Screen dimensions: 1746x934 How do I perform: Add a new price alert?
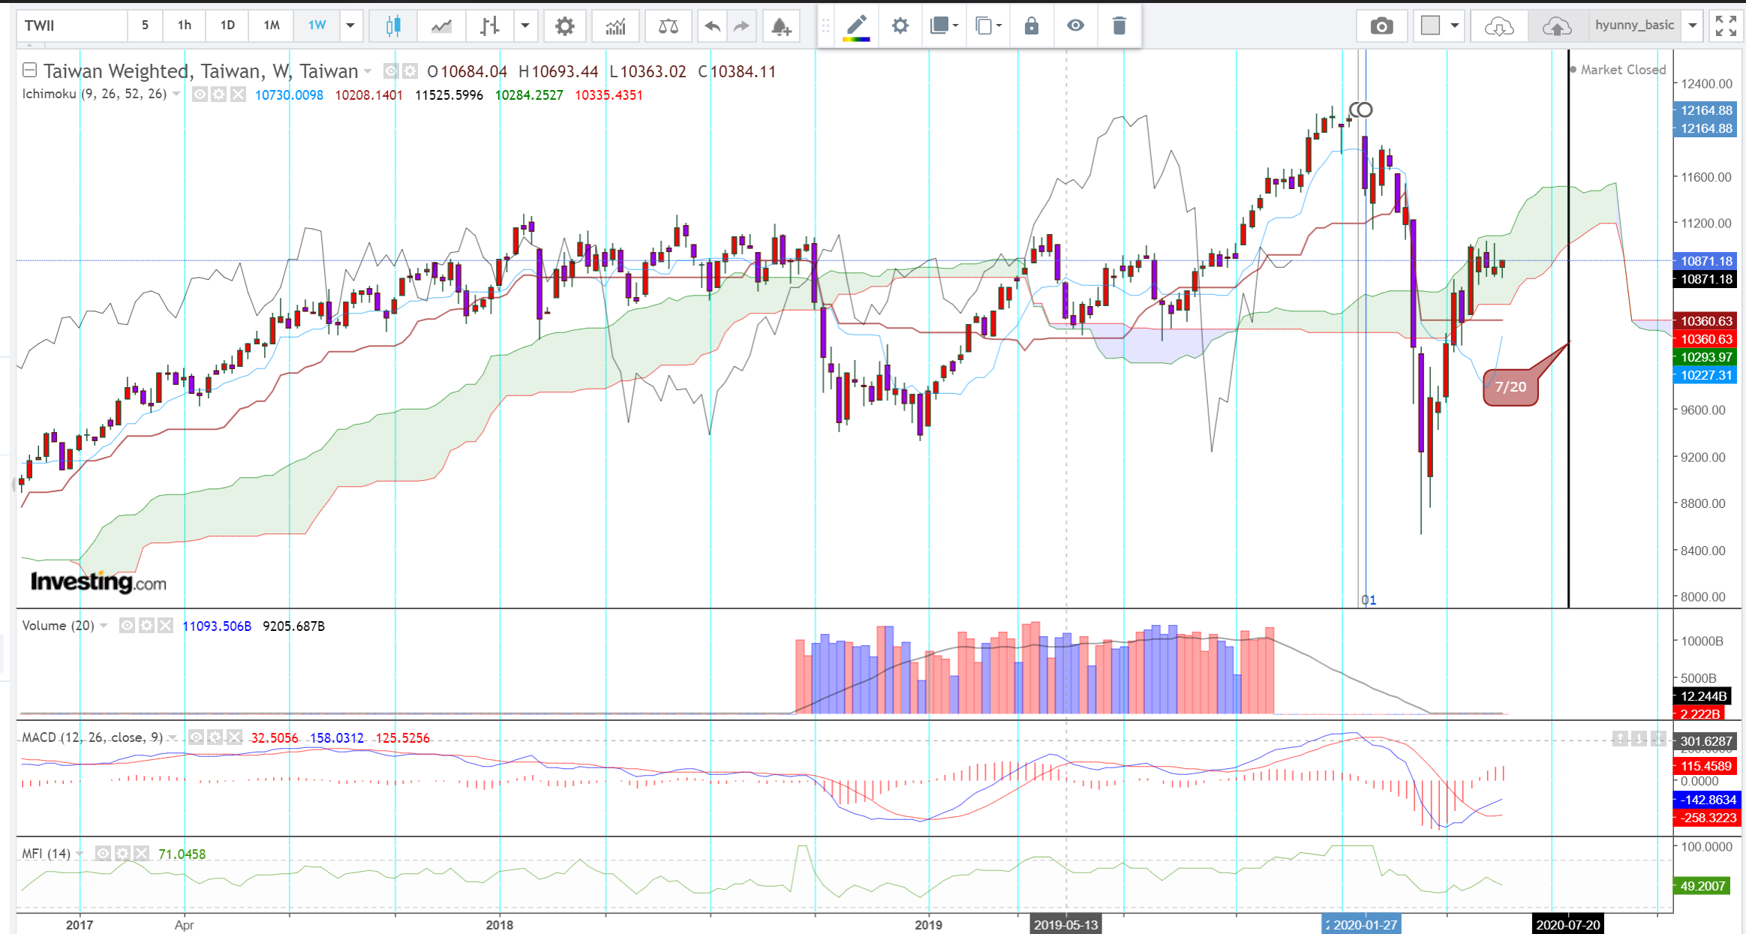point(781,26)
